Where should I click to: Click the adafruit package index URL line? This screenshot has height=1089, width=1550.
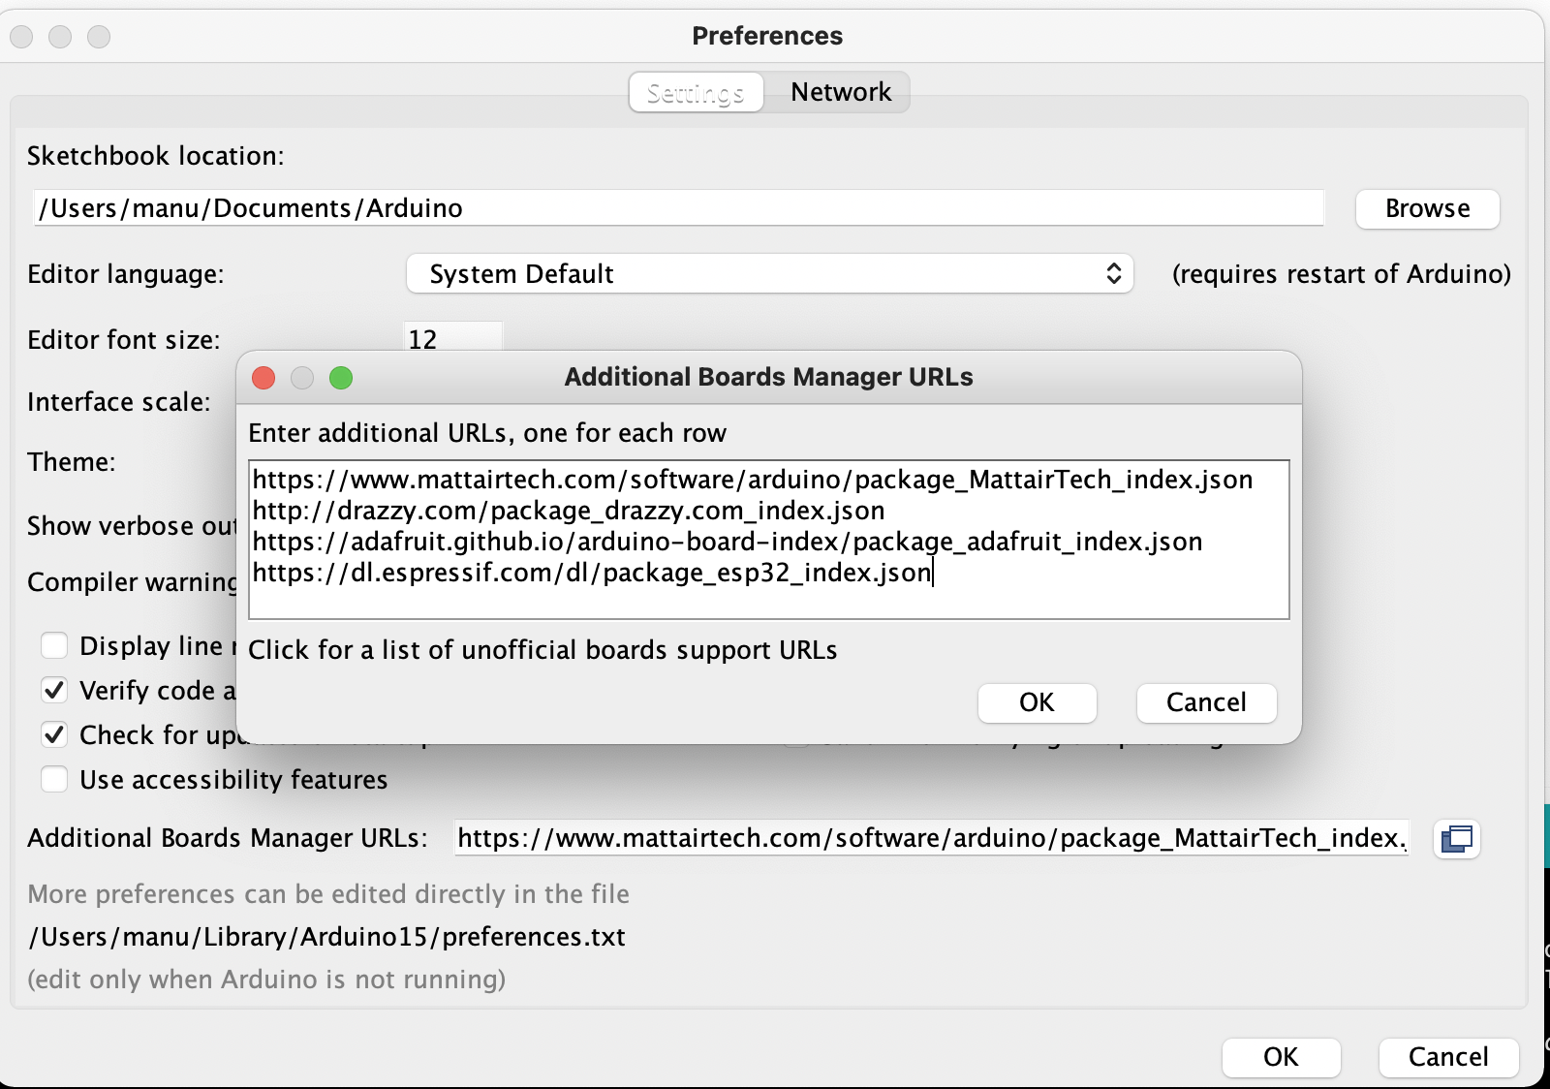pos(728,542)
